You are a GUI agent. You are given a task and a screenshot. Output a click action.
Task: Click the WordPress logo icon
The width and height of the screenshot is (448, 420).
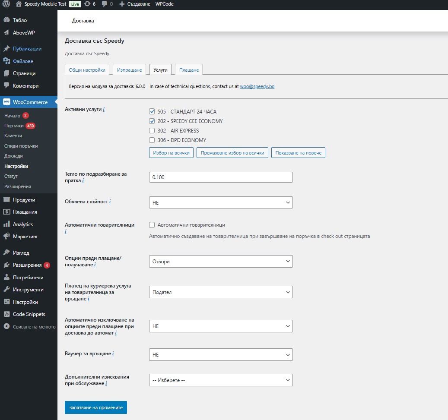[x=6, y=4]
